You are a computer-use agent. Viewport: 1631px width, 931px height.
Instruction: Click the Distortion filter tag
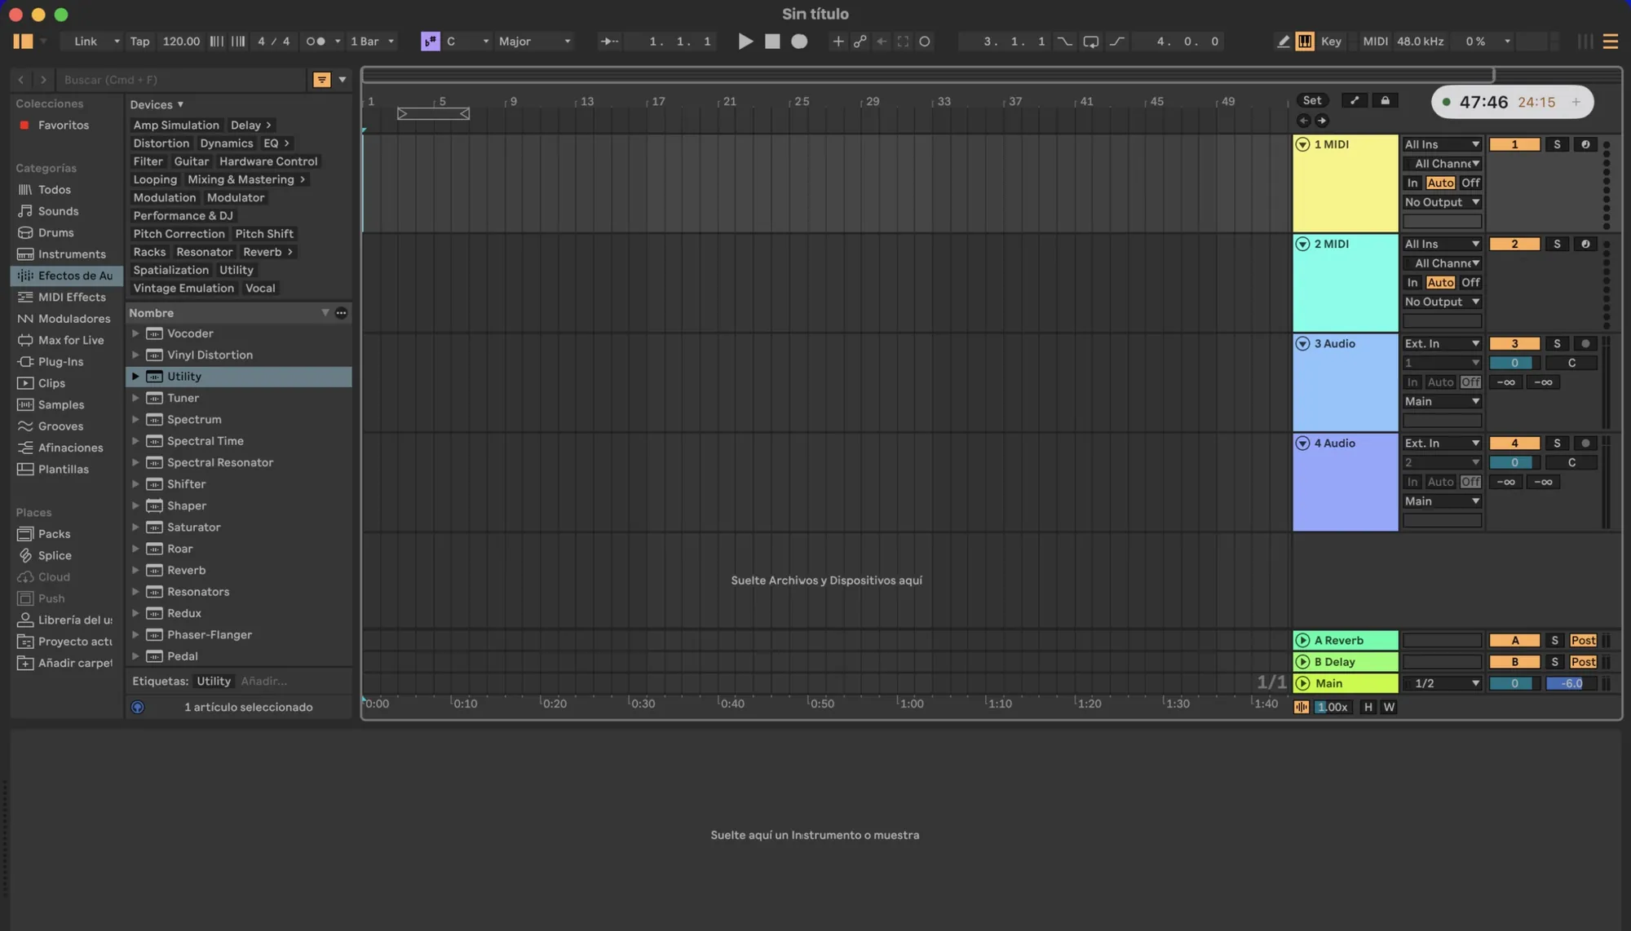tap(161, 143)
